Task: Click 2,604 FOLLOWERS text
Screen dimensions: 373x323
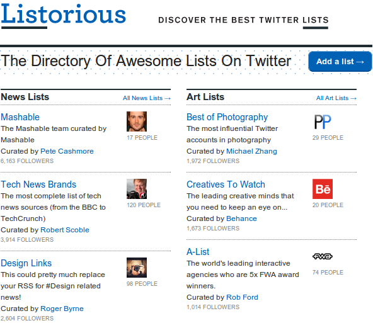Action: (27, 318)
